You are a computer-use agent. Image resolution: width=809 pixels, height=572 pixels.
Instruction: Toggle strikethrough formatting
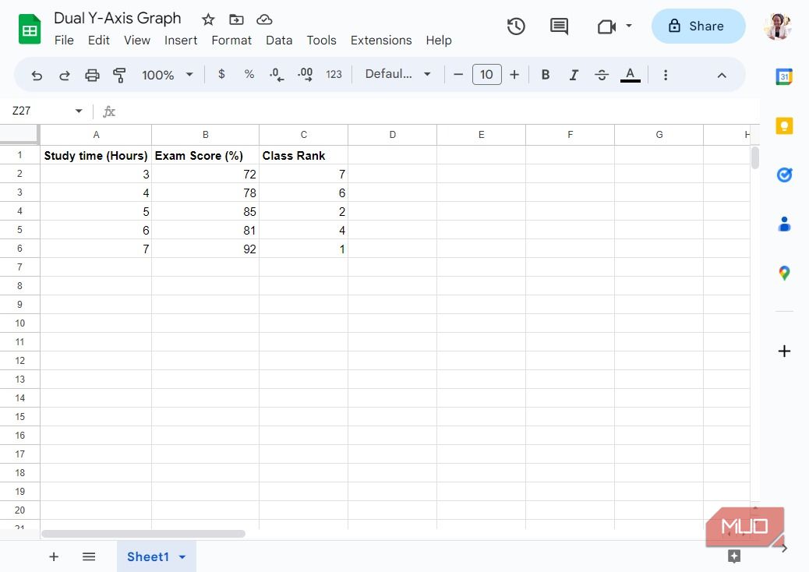coord(602,75)
